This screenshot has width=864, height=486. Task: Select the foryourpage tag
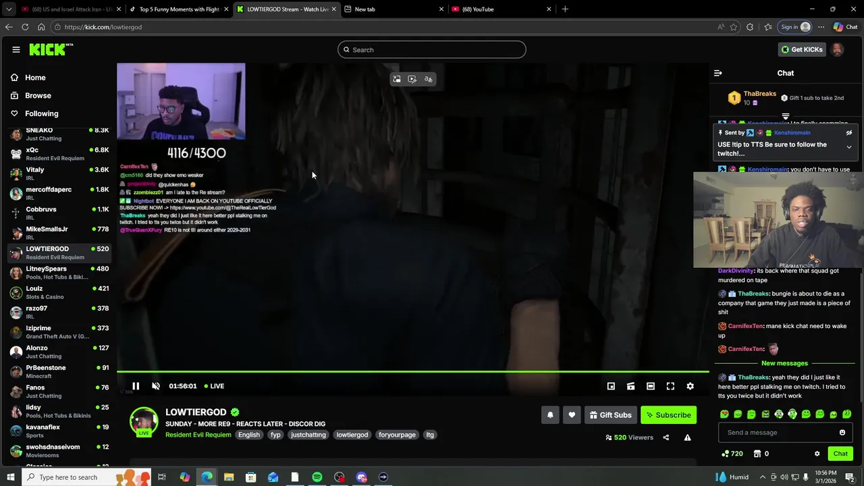coord(397,435)
